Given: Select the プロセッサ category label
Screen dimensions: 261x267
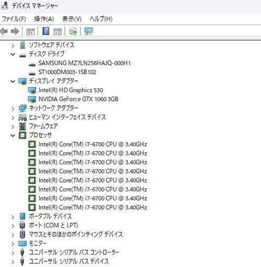Looking at the screenshot, I should tap(40, 135).
